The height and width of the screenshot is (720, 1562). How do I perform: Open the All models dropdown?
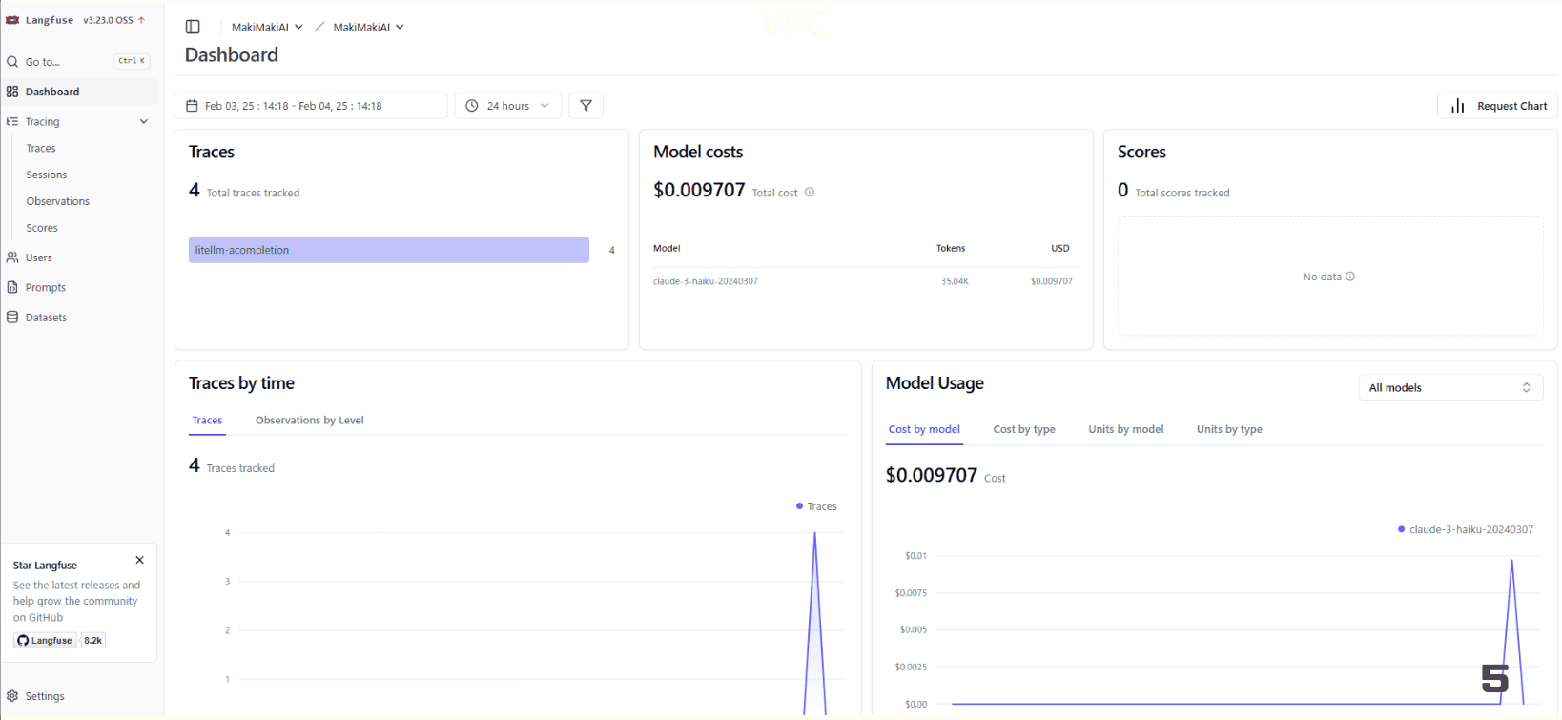pos(1449,388)
